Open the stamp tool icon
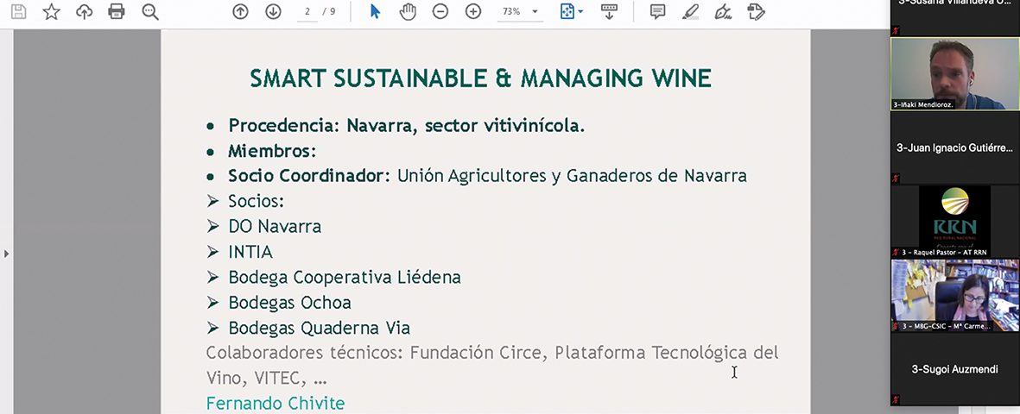1020x414 pixels. coord(756,12)
